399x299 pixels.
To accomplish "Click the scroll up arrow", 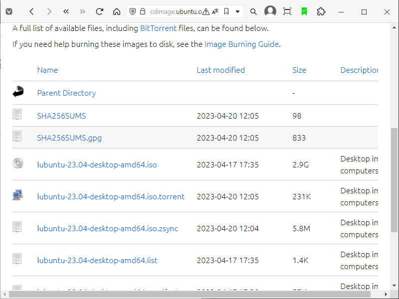I will click(x=394, y=27).
